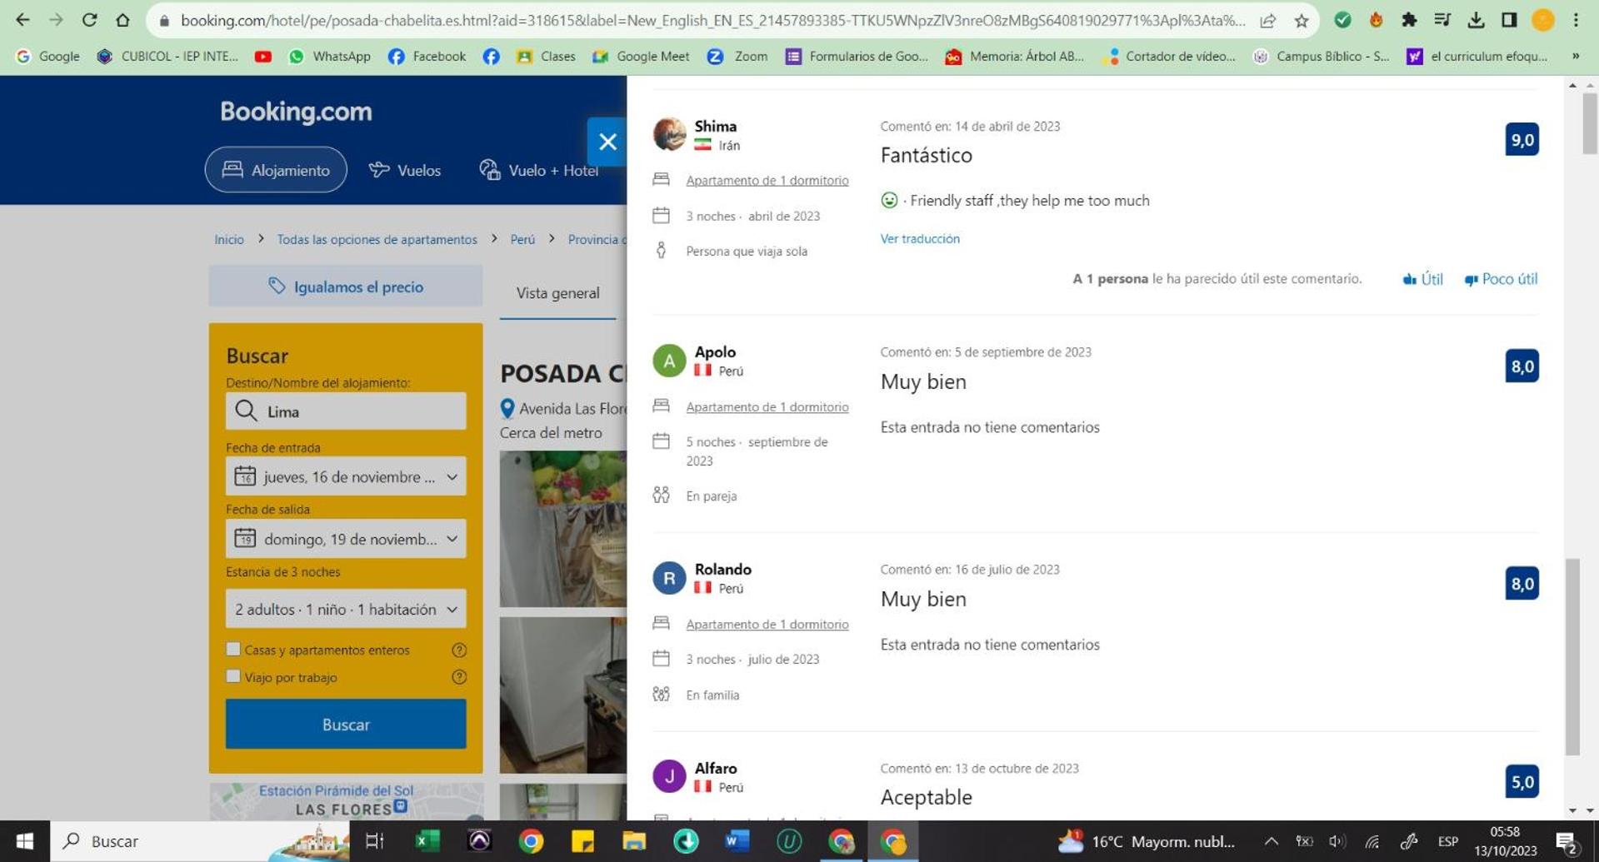Click Rolando's avatar icon

click(669, 578)
